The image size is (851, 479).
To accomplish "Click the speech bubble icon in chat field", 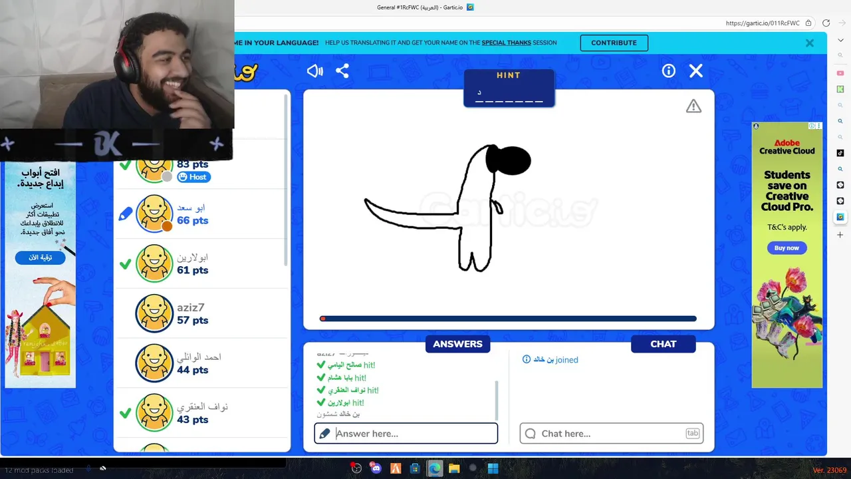I will point(530,434).
